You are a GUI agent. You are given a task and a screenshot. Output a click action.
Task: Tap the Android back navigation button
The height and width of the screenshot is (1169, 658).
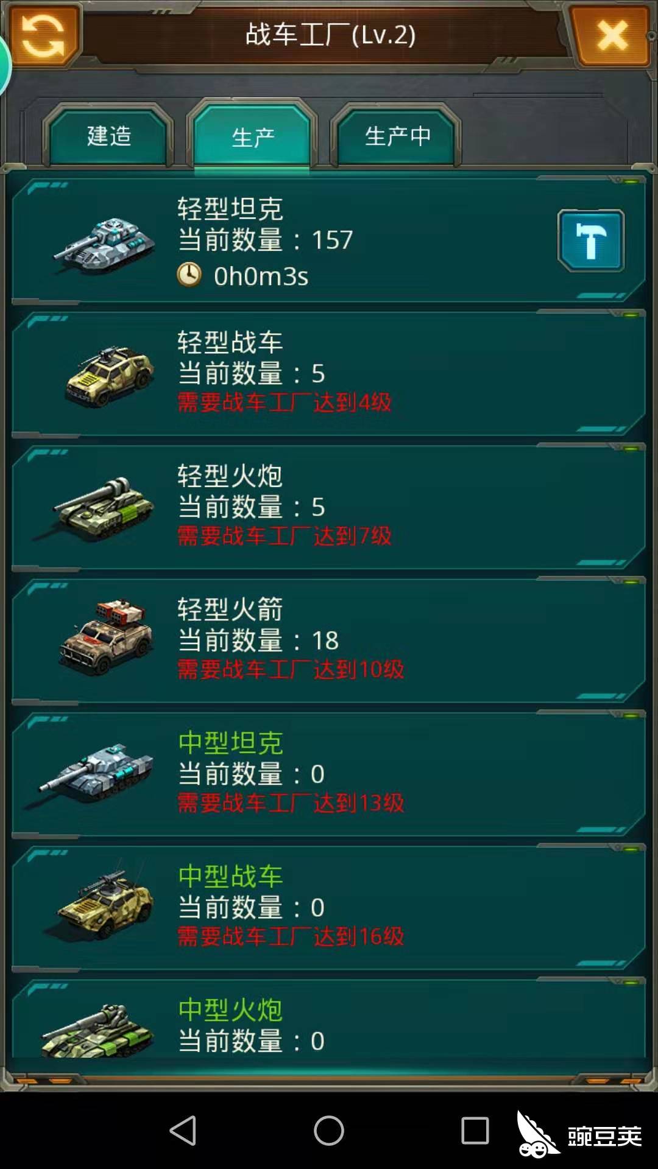183,1131
